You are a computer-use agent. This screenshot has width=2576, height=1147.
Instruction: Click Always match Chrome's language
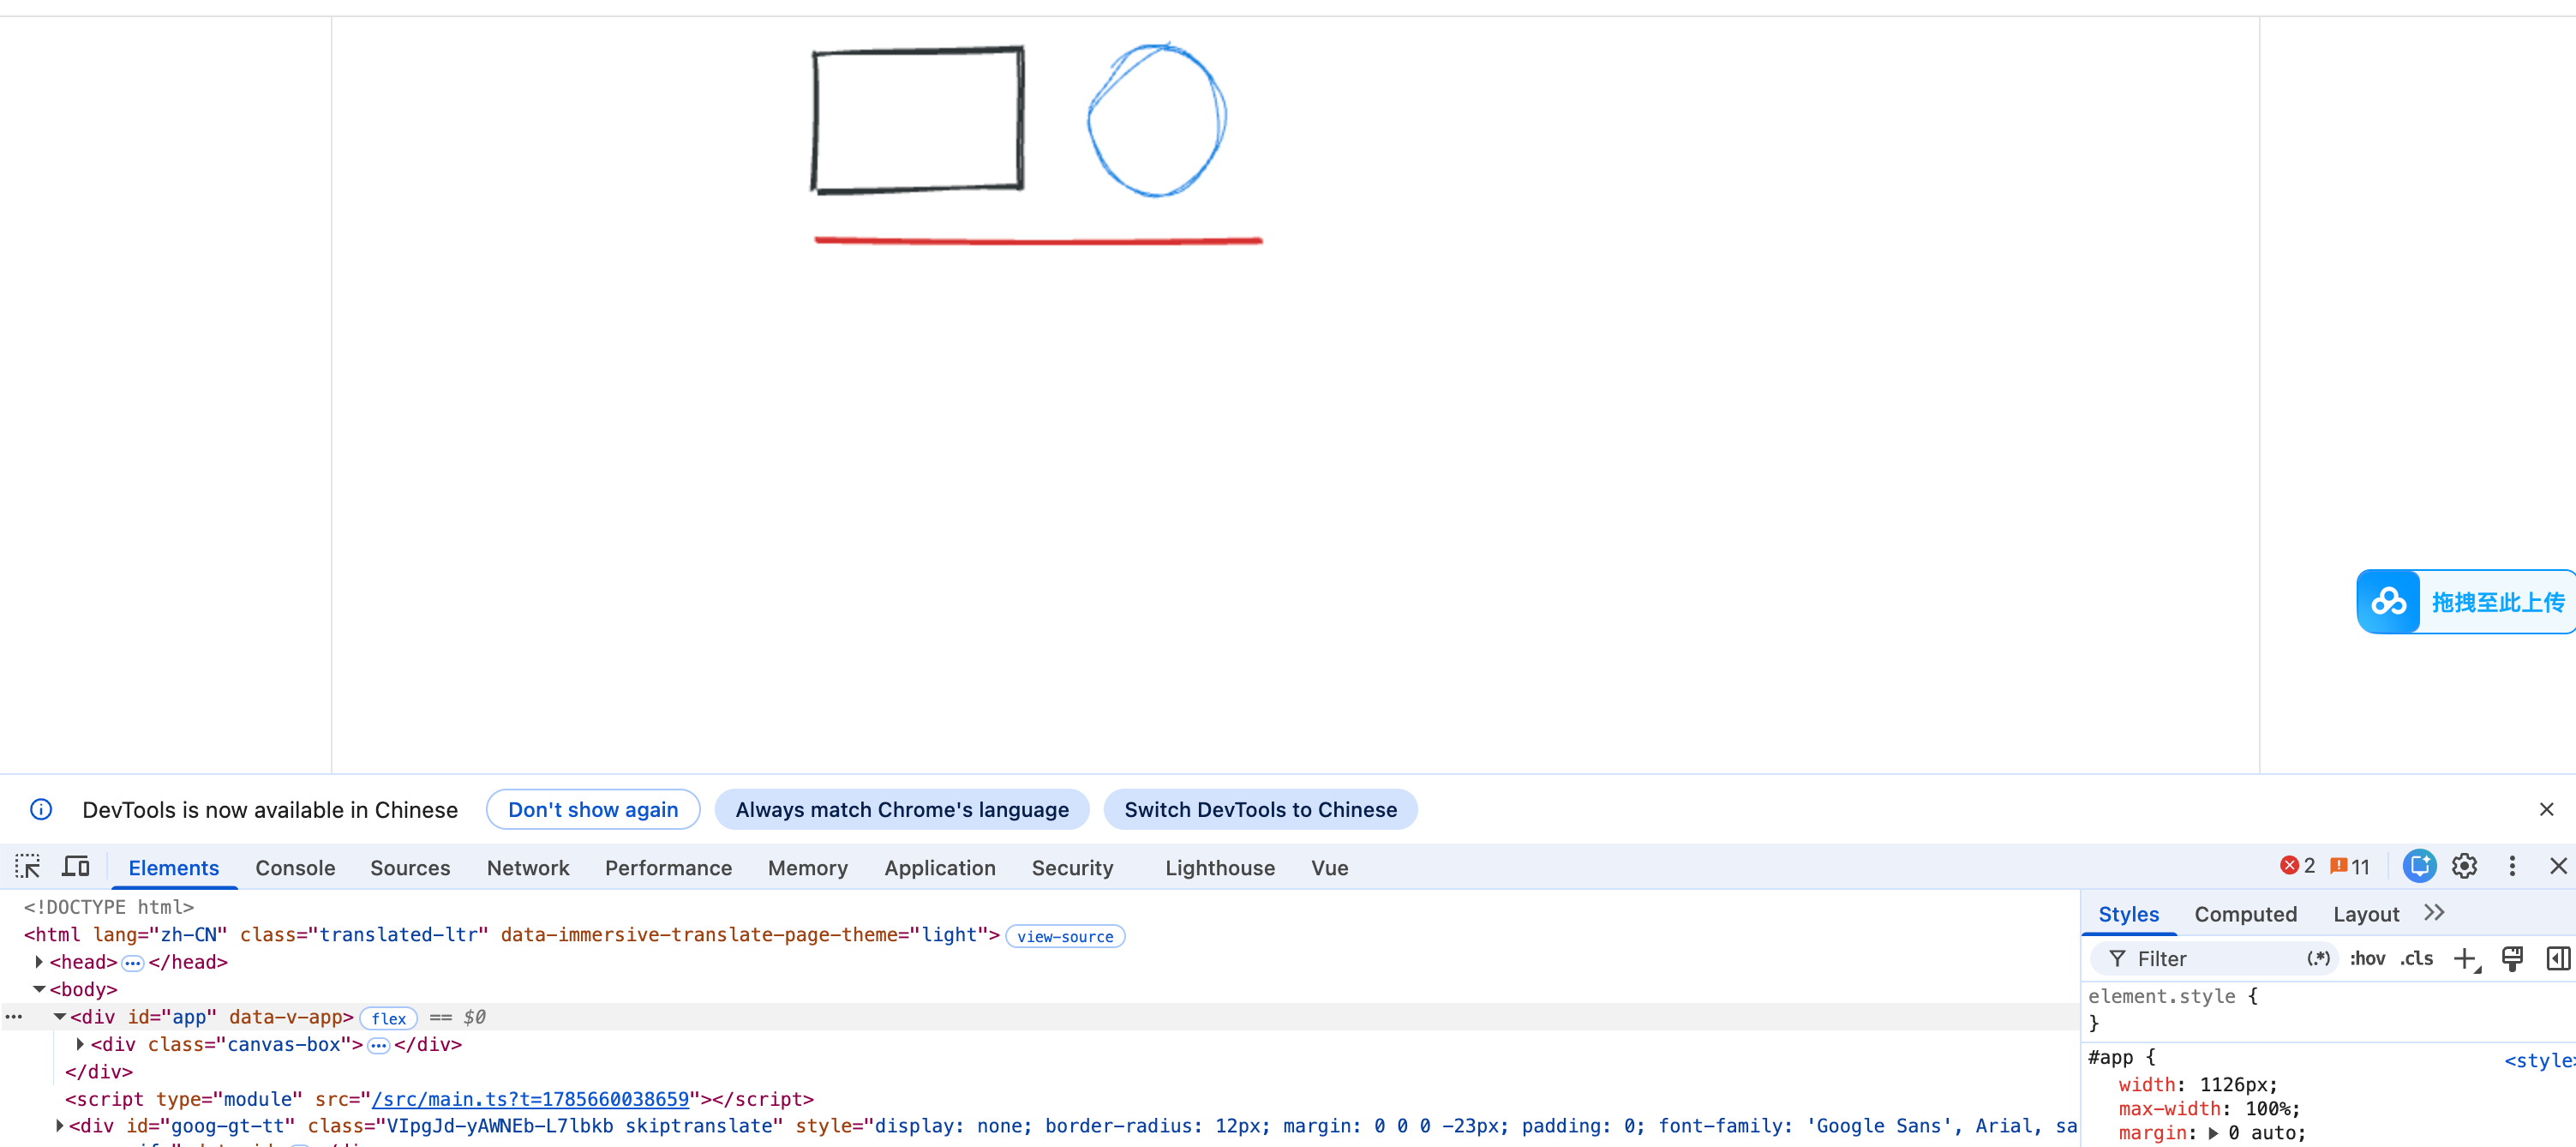coord(902,809)
